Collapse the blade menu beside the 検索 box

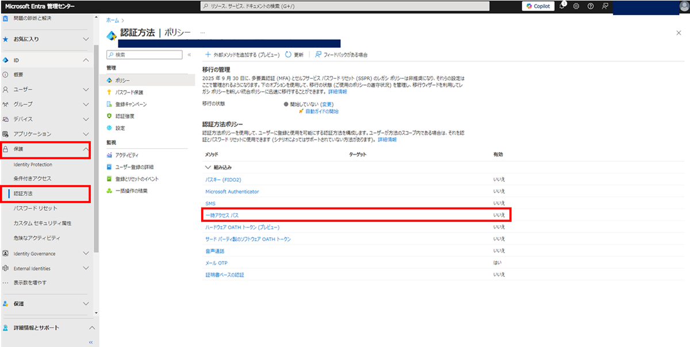click(x=189, y=55)
